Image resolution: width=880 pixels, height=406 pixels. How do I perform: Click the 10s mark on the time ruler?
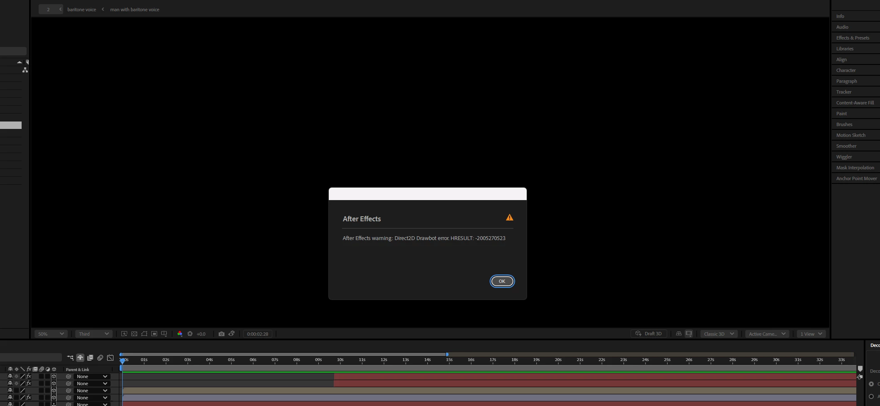tap(340, 360)
